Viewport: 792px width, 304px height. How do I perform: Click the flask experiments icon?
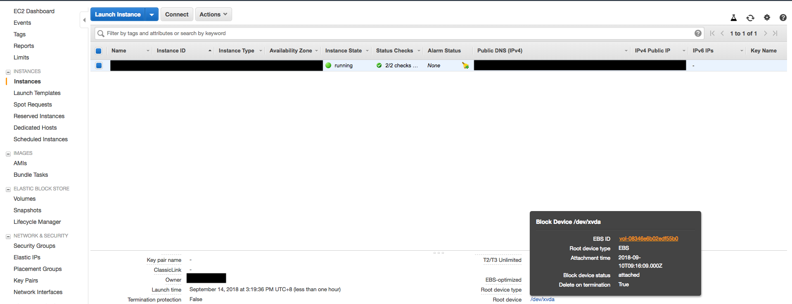733,18
